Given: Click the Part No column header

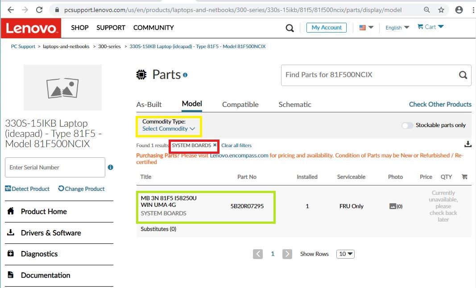Looking at the screenshot, I should (247, 177).
